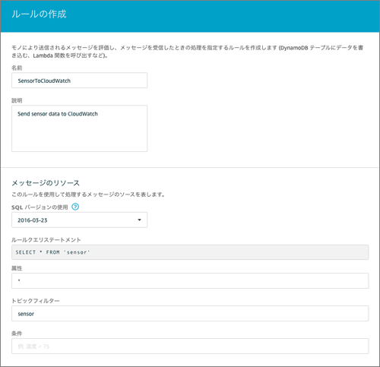Select the SELECT * FROM 'sensor' query box
The height and width of the screenshot is (367, 380).
(x=190, y=252)
